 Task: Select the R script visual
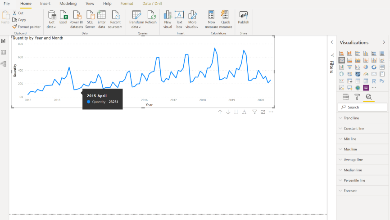point(374,81)
